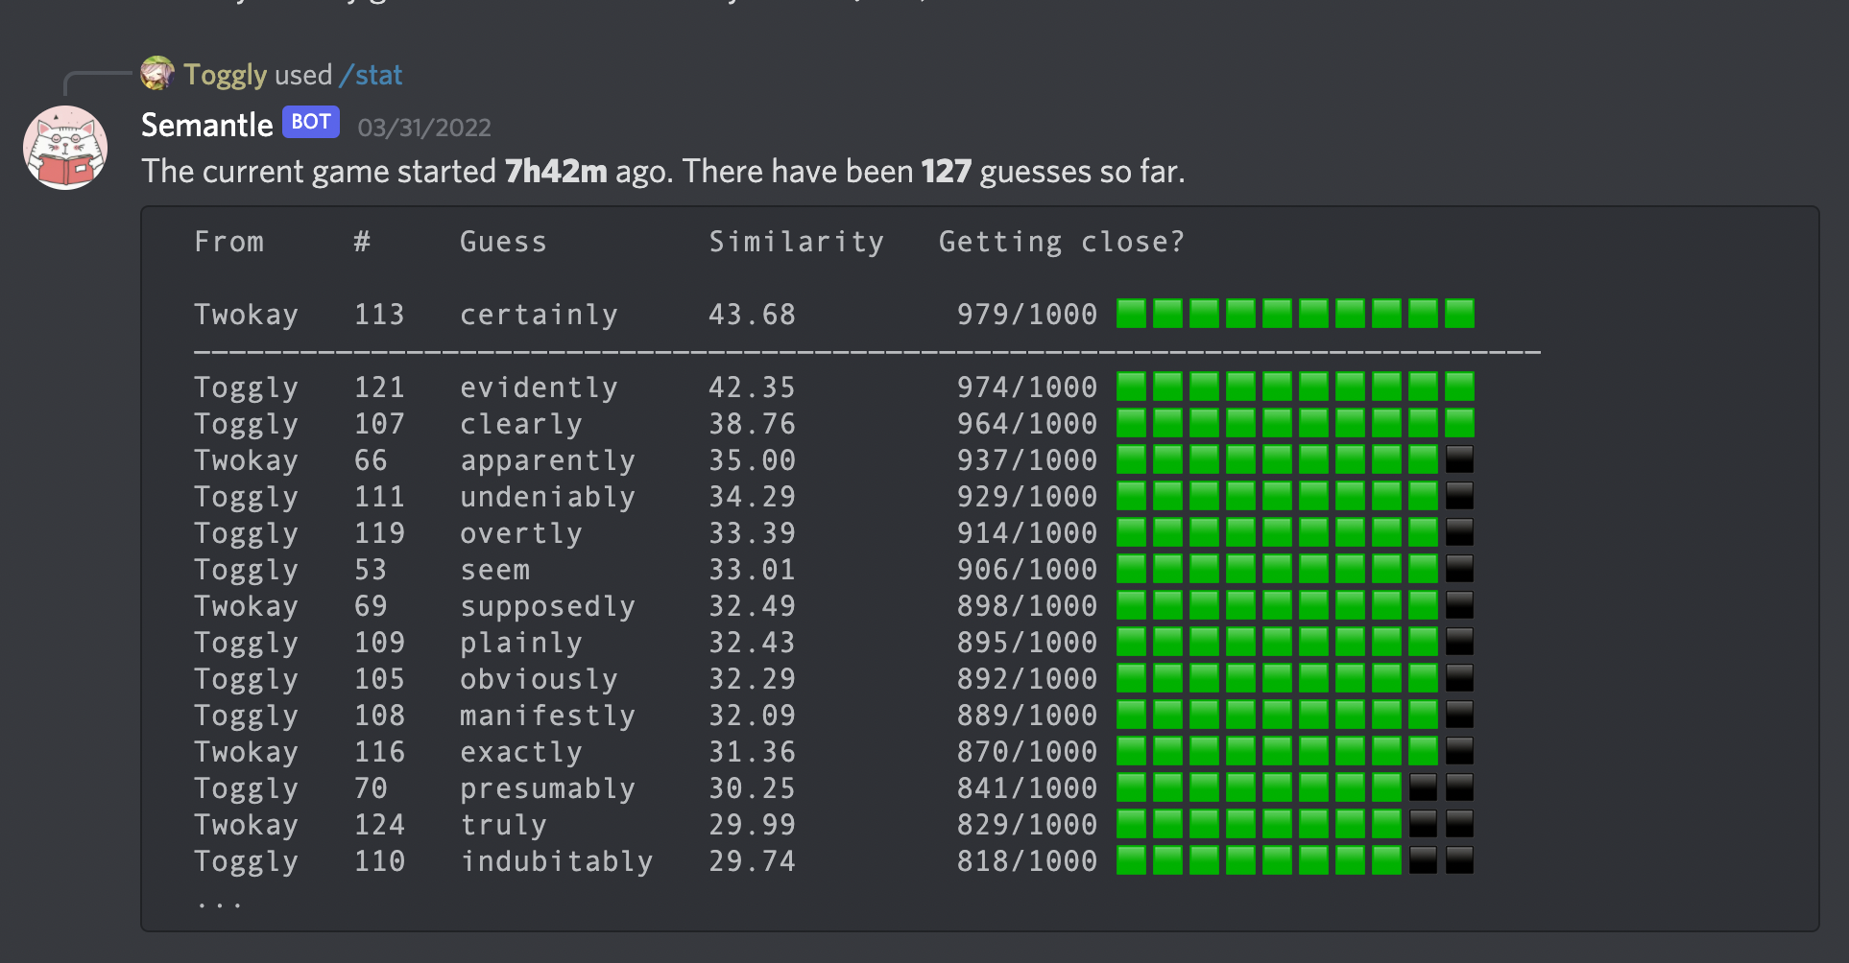
Task: Click the 'Getting close?' column header
Action: [1062, 242]
